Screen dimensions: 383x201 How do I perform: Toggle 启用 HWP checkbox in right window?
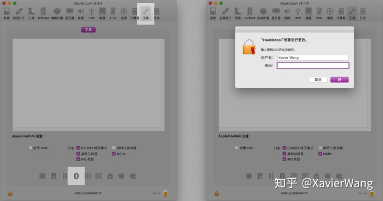[236, 148]
